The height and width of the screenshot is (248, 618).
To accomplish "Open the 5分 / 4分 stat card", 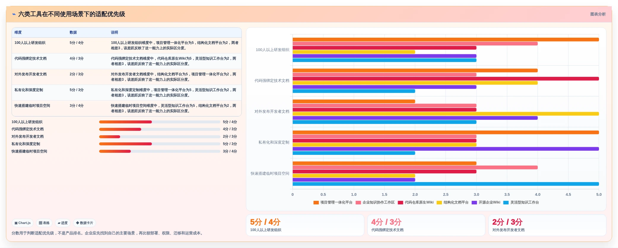I will click(x=305, y=225).
